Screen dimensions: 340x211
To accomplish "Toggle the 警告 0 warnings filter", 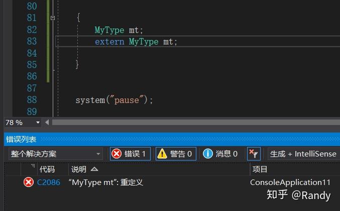I will 175,154.
